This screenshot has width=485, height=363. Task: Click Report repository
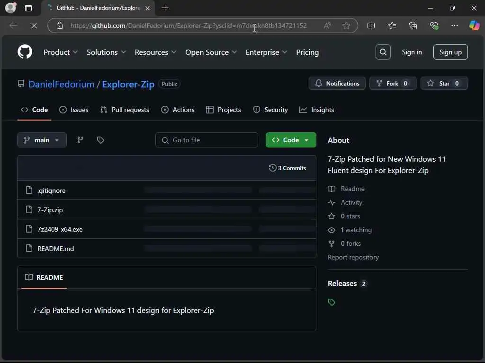[x=353, y=257]
